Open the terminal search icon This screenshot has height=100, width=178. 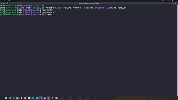tap(173, 3)
